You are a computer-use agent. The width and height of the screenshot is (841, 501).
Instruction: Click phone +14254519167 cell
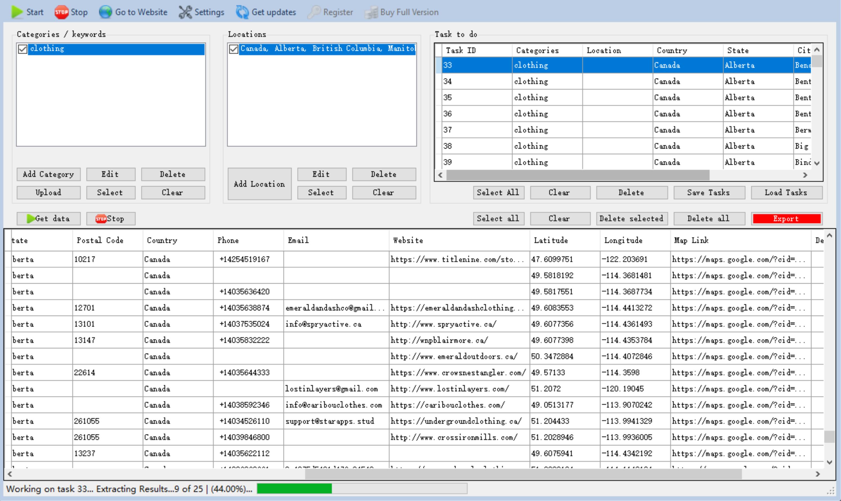click(248, 259)
